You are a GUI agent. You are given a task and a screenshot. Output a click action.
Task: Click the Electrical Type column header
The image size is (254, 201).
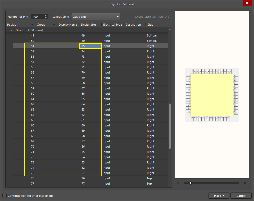[112, 25]
